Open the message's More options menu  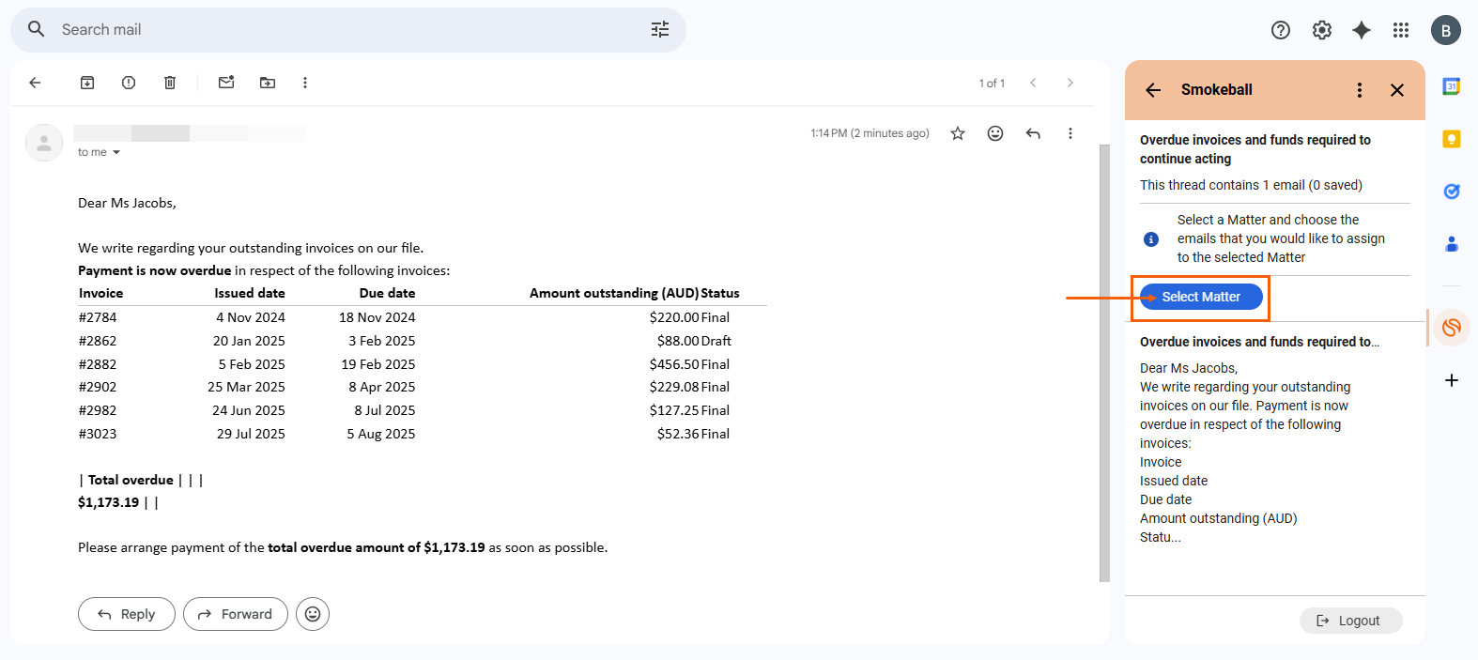1070,133
